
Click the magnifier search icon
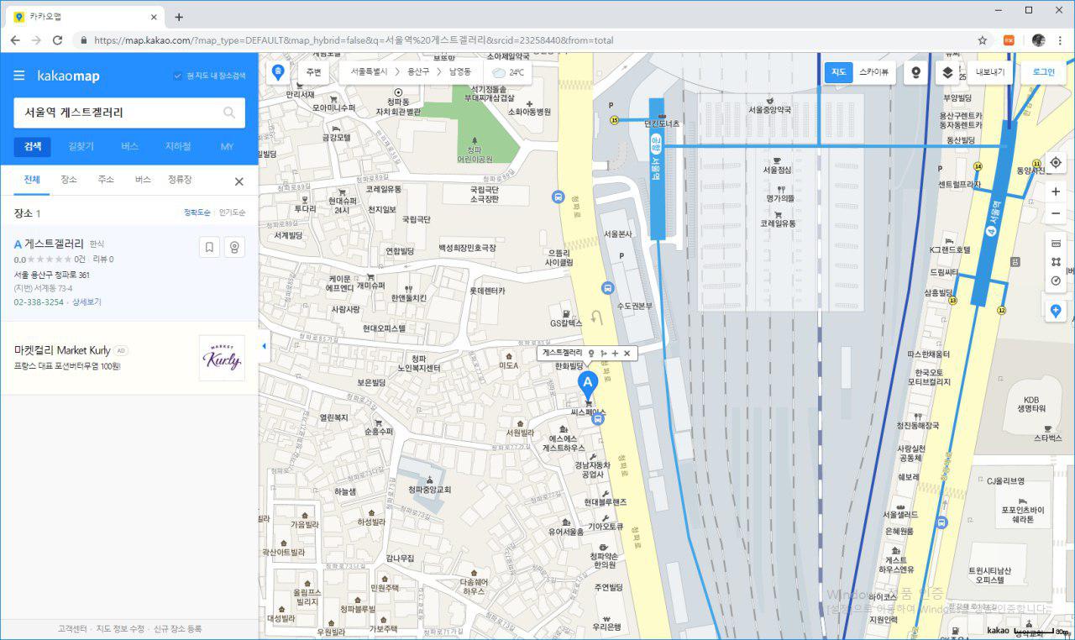[229, 113]
